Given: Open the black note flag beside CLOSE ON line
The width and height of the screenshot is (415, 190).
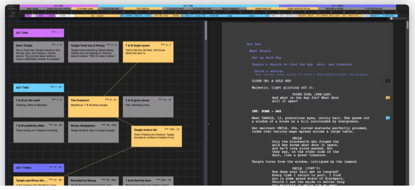Looking at the screenshot, I should [388, 81].
